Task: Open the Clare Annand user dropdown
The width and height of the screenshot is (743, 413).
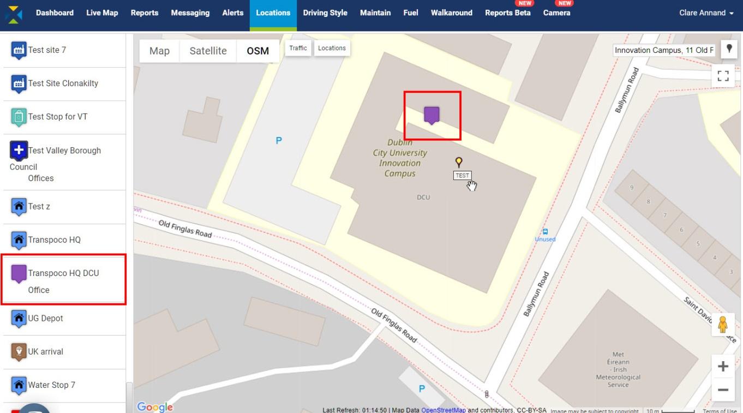Action: click(x=706, y=13)
